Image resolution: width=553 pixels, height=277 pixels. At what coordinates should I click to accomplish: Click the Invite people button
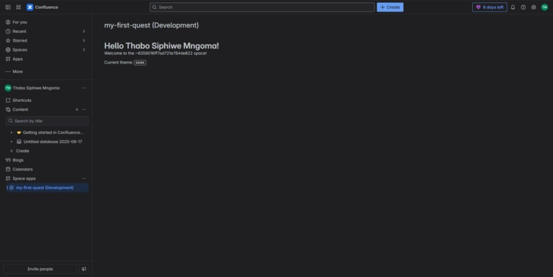tap(40, 269)
